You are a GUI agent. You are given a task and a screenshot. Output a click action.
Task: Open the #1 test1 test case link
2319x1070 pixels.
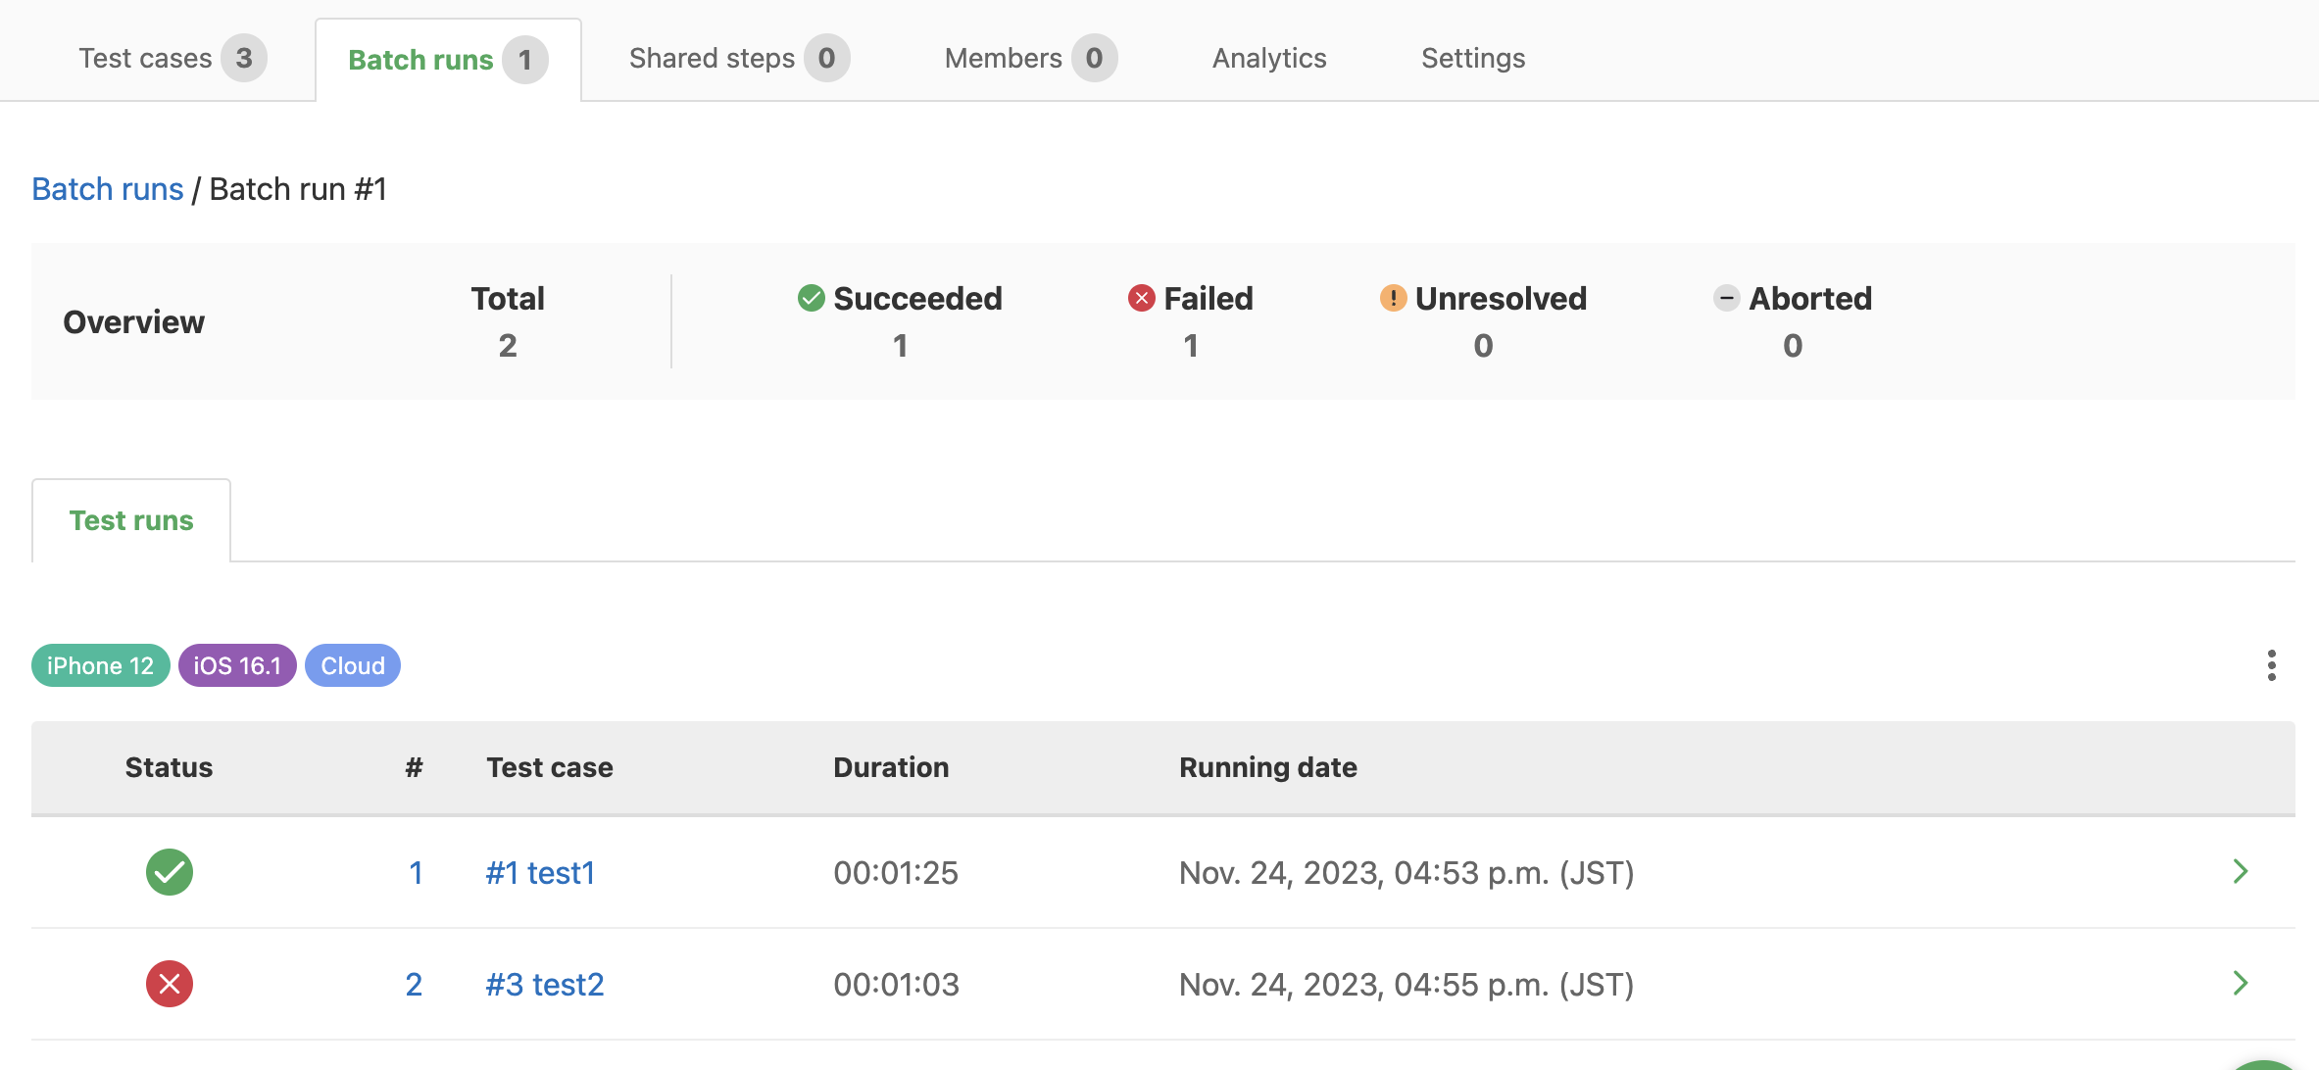point(540,873)
